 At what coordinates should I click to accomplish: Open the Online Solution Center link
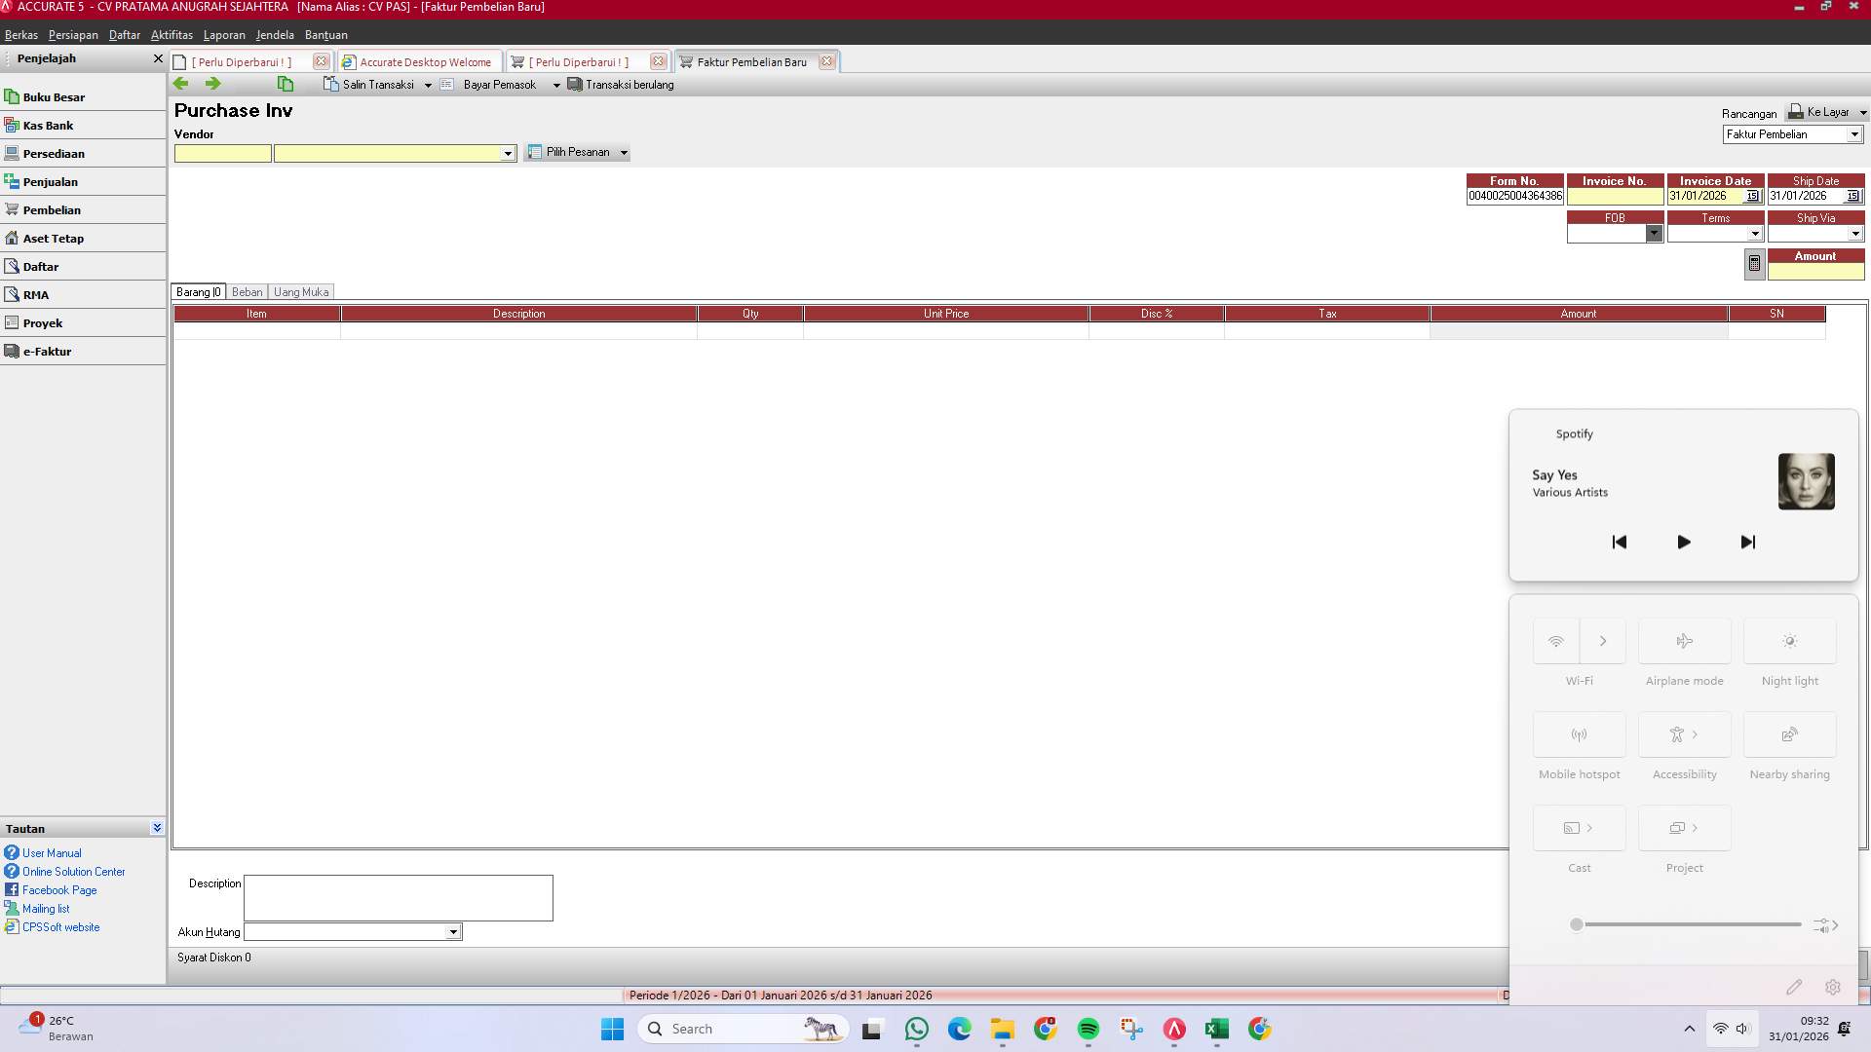pos(72,871)
